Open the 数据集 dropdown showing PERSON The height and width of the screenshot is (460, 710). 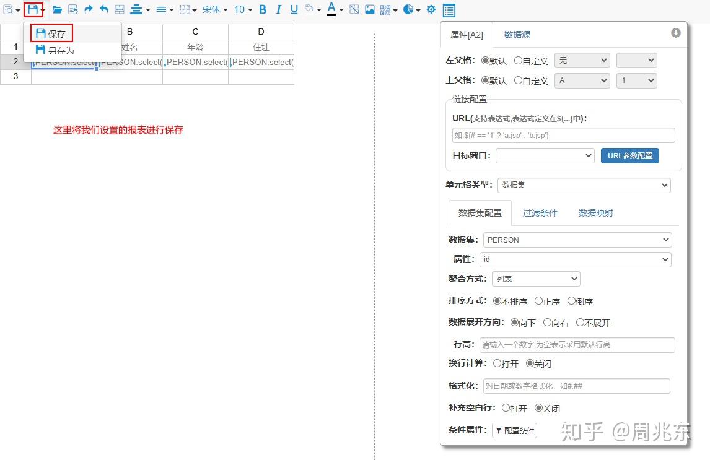(577, 240)
